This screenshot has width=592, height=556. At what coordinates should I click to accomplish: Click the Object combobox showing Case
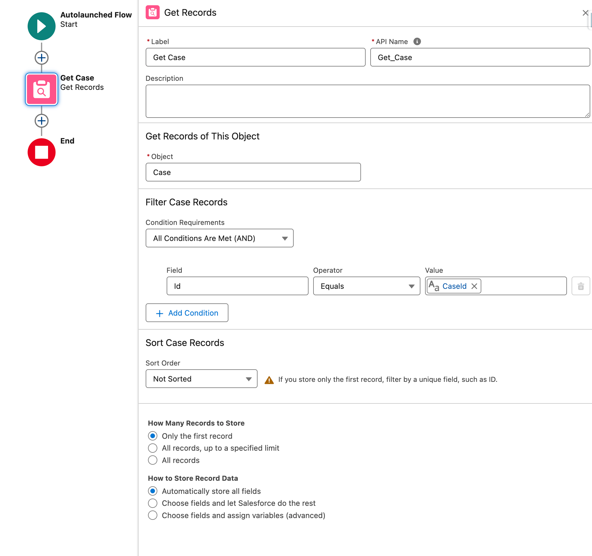(x=253, y=172)
